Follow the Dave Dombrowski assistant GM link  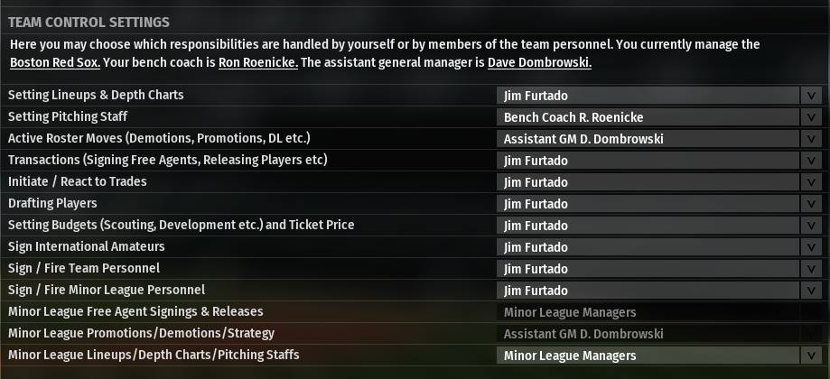pyautogui.click(x=539, y=62)
